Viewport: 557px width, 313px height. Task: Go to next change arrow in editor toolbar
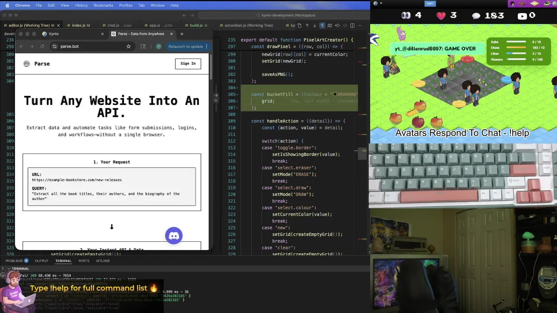[x=314, y=26]
